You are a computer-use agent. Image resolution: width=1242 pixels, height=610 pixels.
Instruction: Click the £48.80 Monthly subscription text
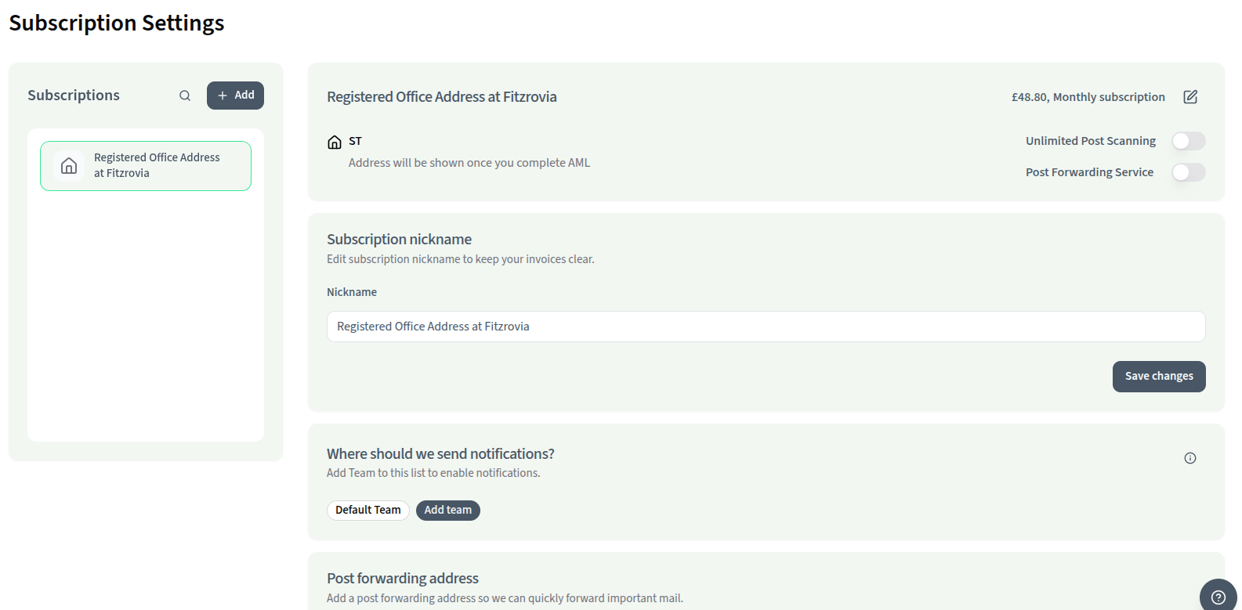[x=1088, y=97]
